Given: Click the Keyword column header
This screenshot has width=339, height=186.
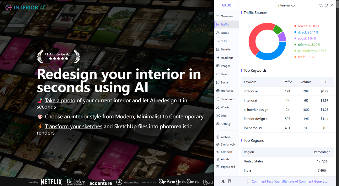Looking at the screenshot, I should (250, 82).
